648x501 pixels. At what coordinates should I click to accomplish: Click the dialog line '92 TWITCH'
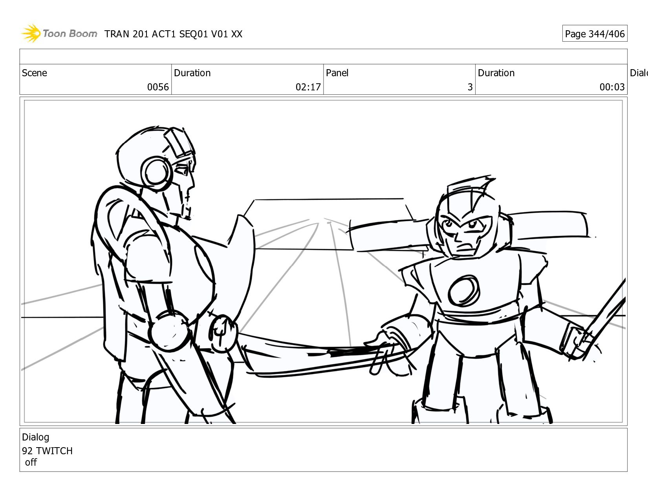tap(47, 451)
